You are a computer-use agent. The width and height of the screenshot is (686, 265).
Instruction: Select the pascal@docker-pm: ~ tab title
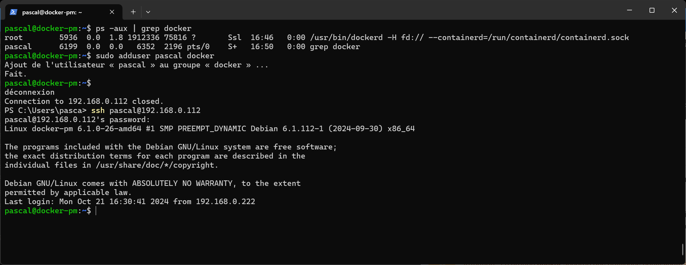[x=52, y=12]
